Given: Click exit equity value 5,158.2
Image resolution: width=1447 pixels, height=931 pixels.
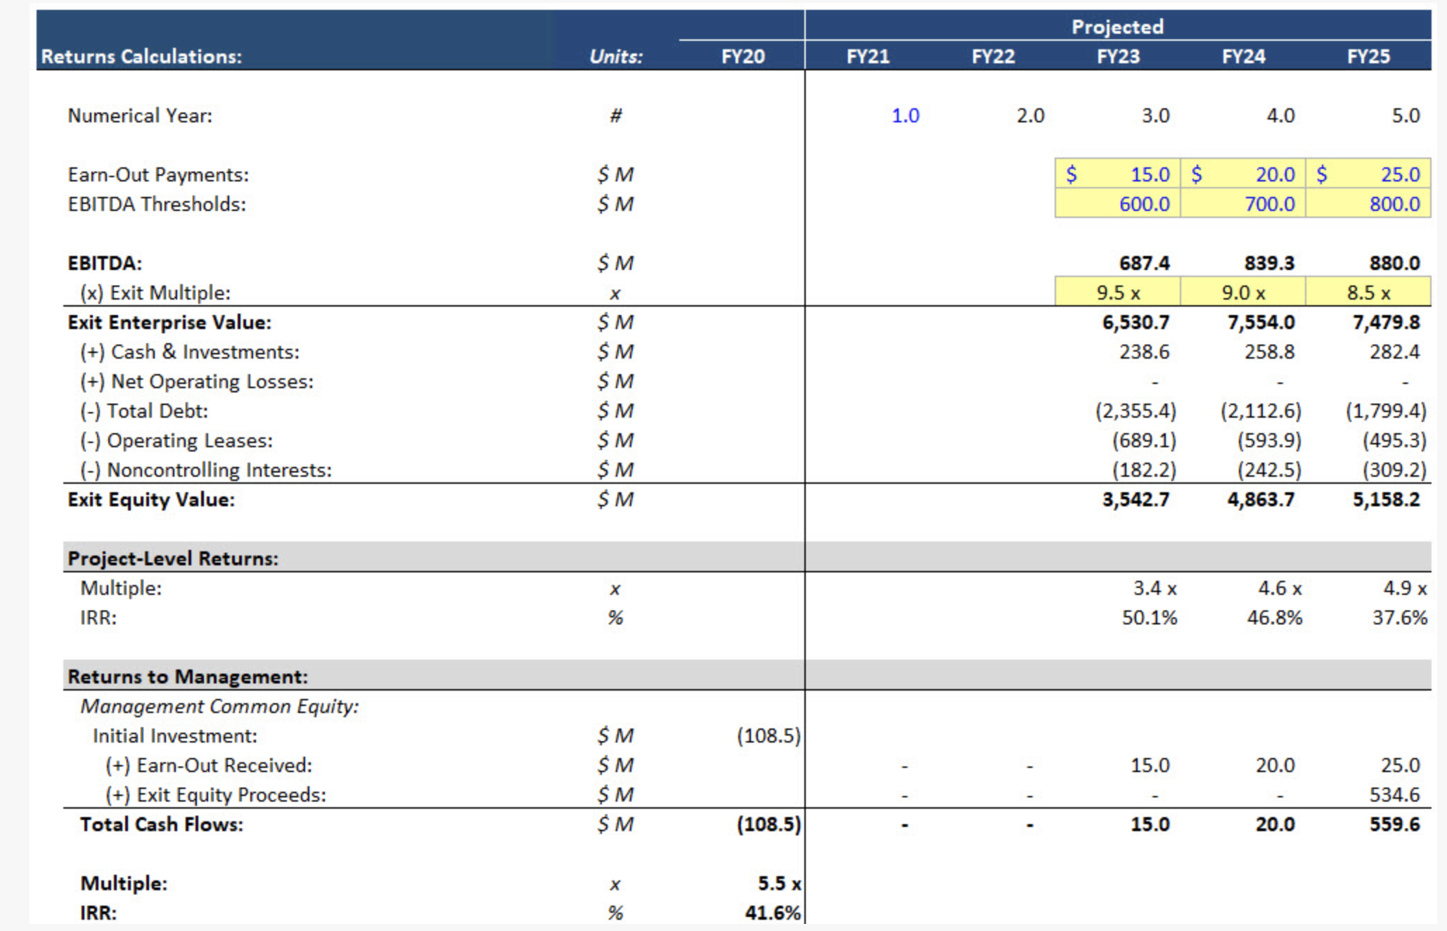Looking at the screenshot, I should pos(1386,499).
